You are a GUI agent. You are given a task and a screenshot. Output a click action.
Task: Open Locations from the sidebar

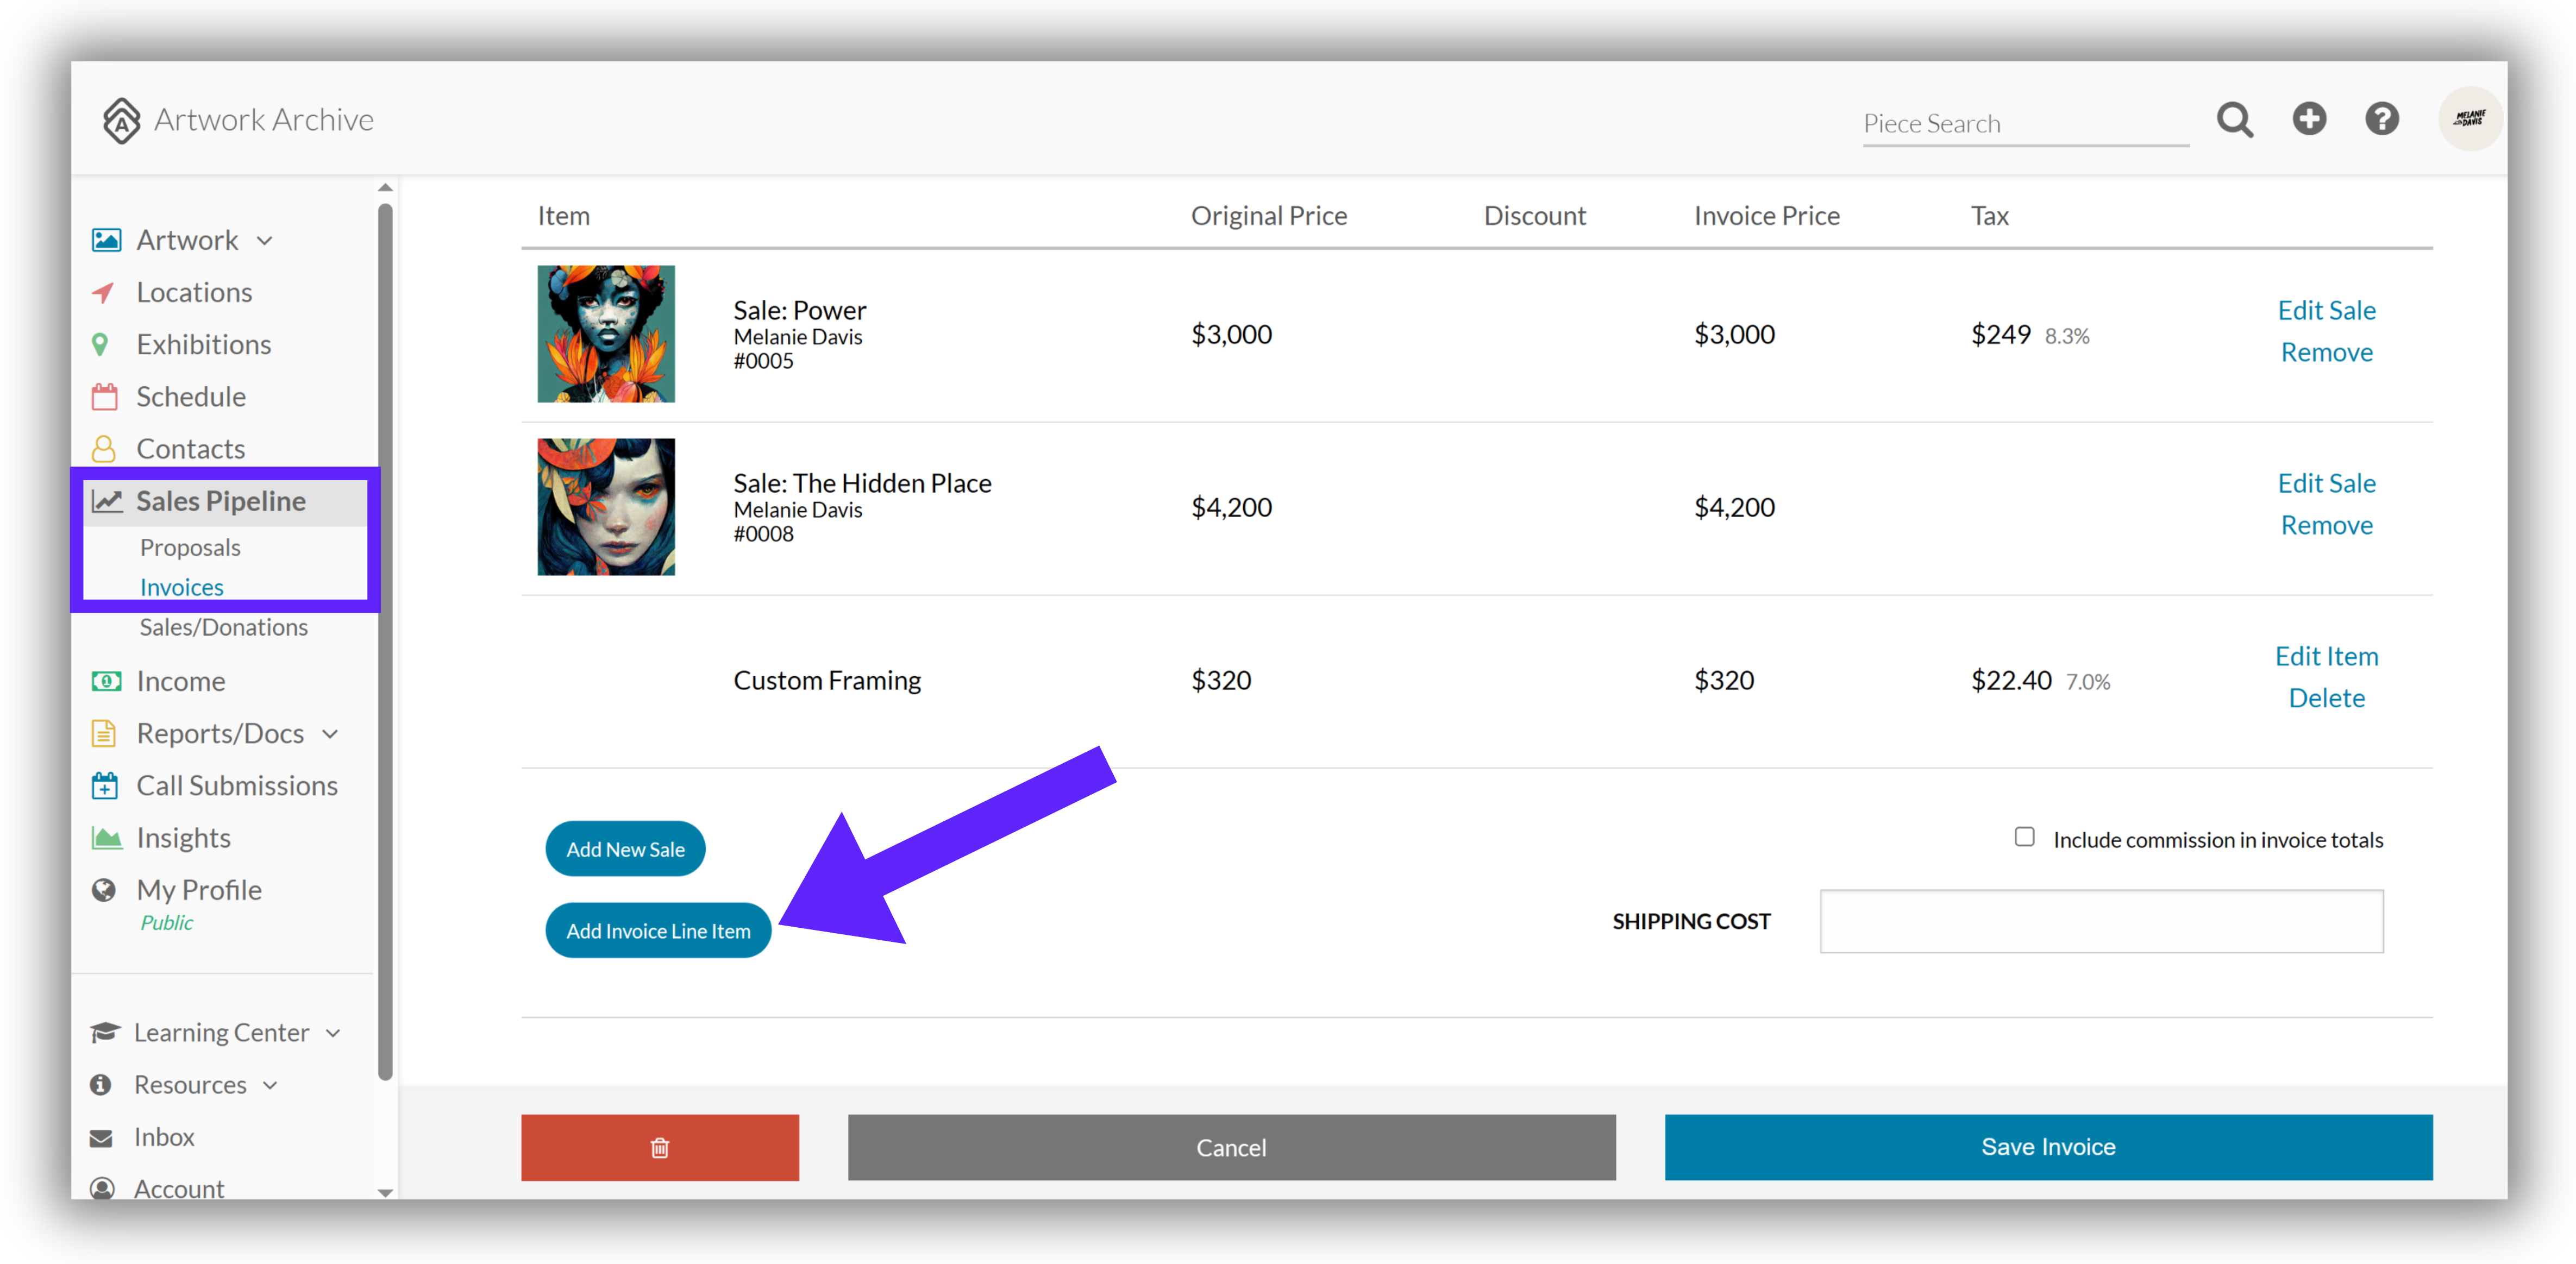(x=194, y=292)
